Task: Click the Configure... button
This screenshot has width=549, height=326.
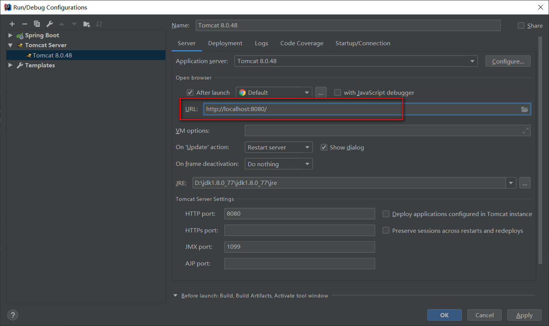Action: pos(508,61)
